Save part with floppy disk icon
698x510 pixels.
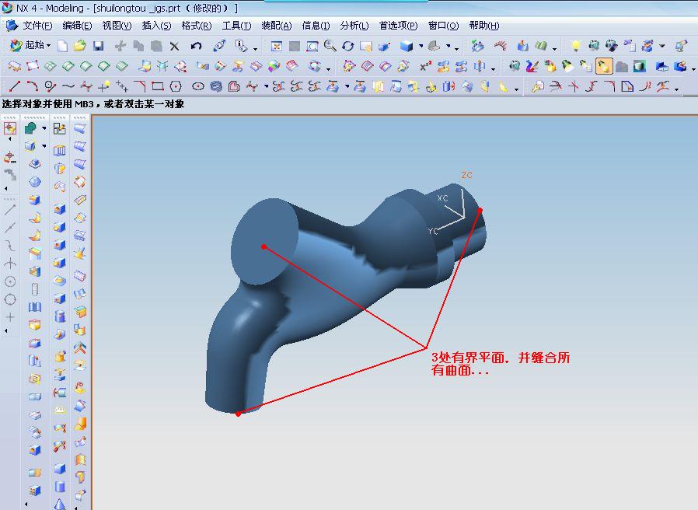pyautogui.click(x=99, y=46)
